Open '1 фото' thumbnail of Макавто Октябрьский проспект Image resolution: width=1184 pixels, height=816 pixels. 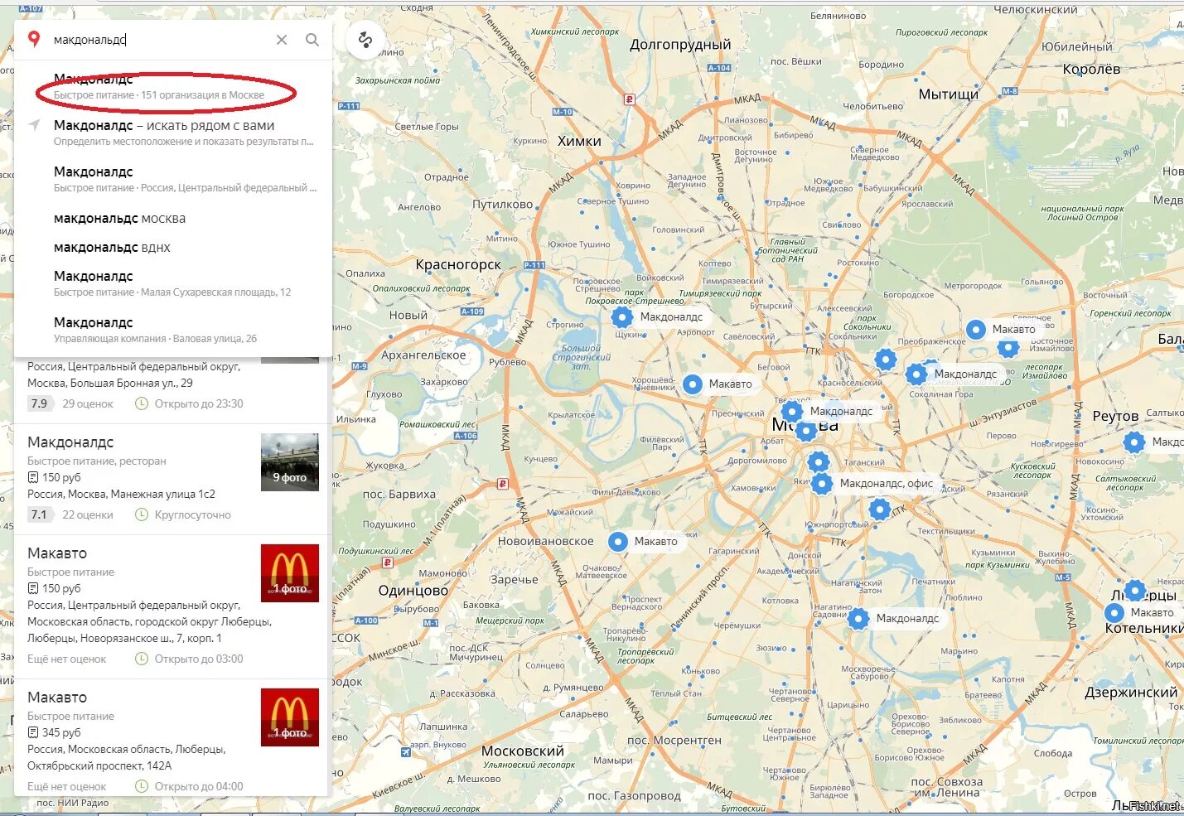click(x=290, y=717)
